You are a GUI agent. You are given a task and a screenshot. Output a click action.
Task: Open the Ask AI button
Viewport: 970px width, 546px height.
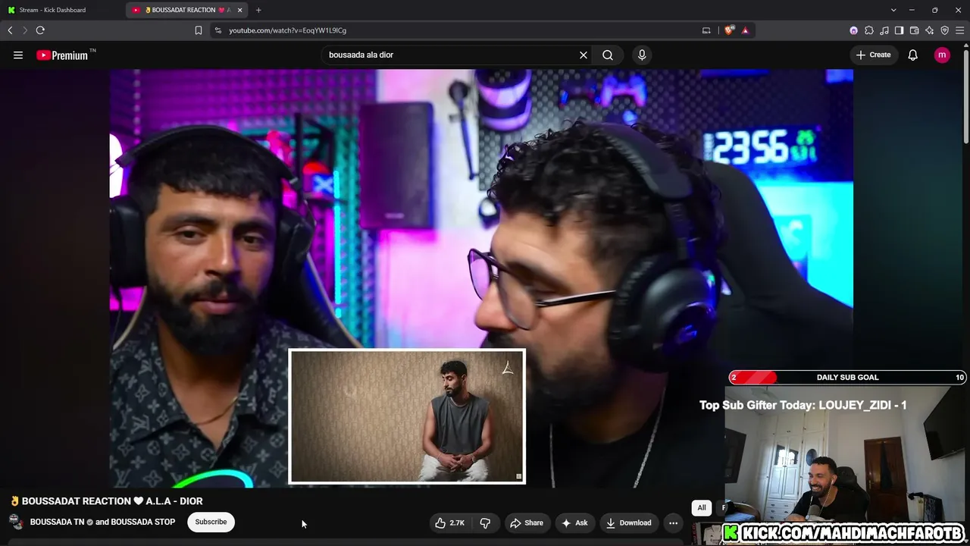point(574,522)
